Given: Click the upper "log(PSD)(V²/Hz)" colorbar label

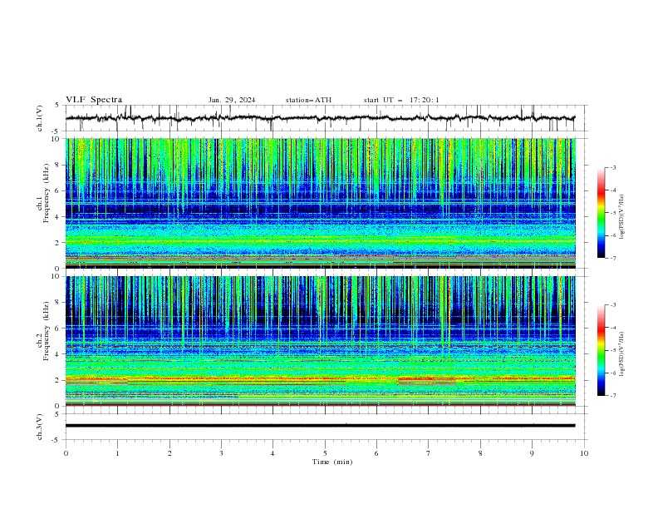Looking at the screenshot, I should 622,217.
